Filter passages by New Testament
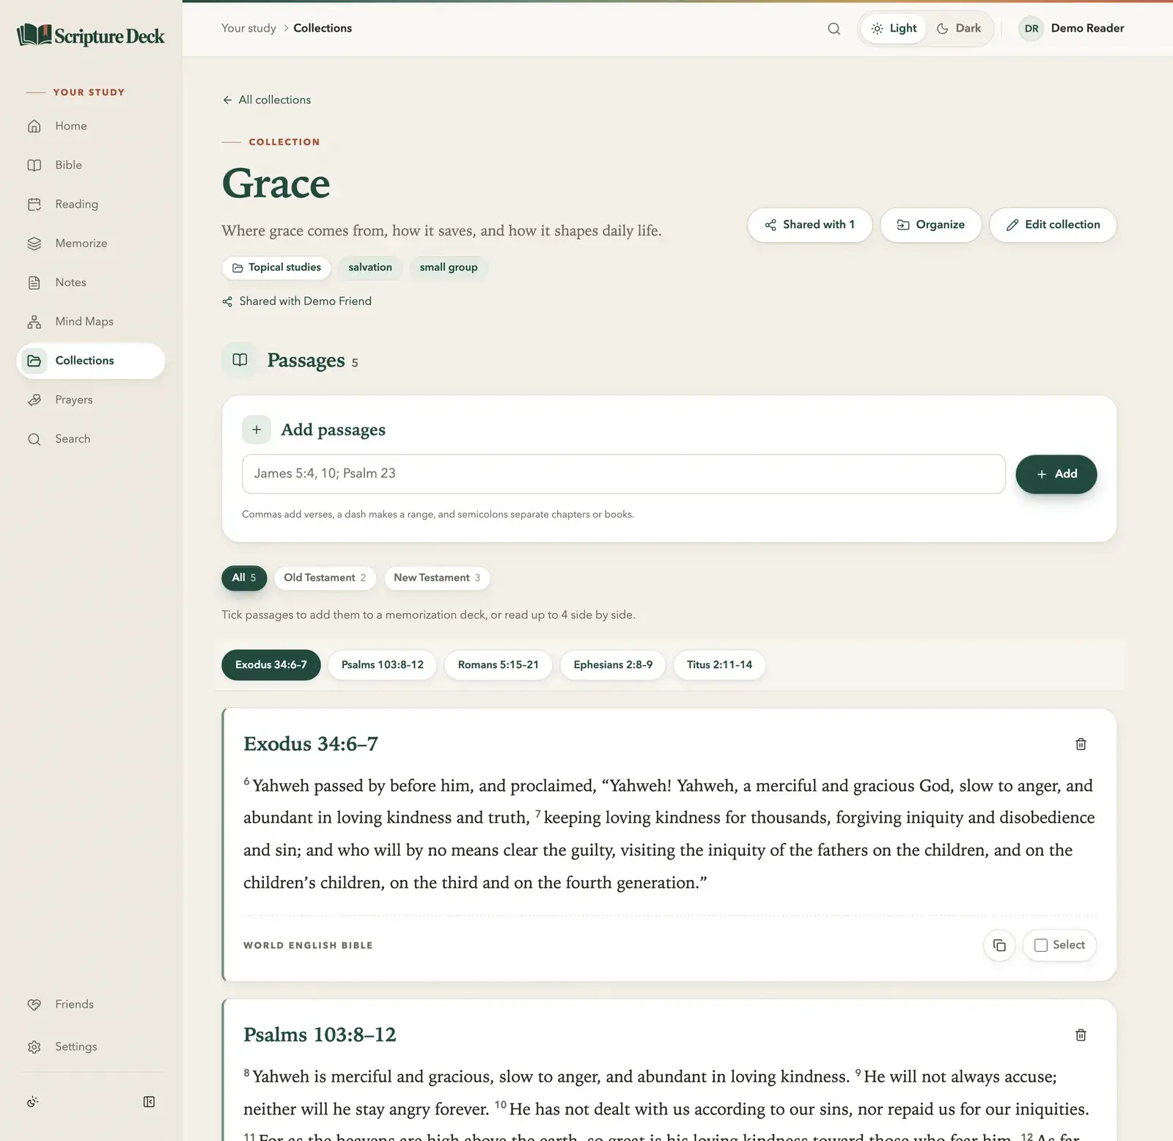1173x1141 pixels. 437,578
